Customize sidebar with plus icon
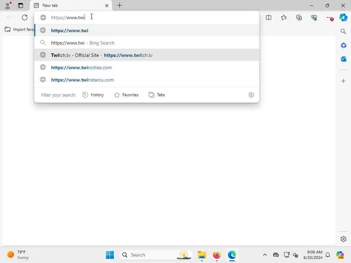Image resolution: width=351 pixels, height=263 pixels. pyautogui.click(x=343, y=81)
